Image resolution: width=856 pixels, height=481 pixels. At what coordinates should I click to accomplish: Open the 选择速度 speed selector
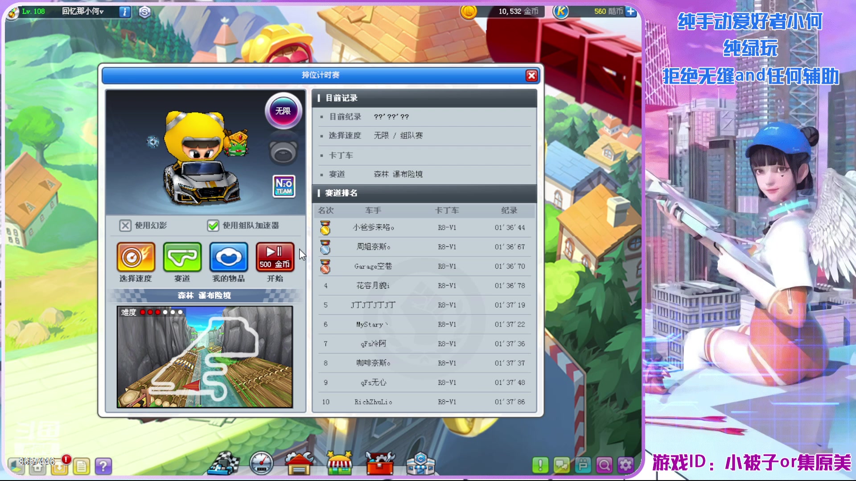coord(136,257)
